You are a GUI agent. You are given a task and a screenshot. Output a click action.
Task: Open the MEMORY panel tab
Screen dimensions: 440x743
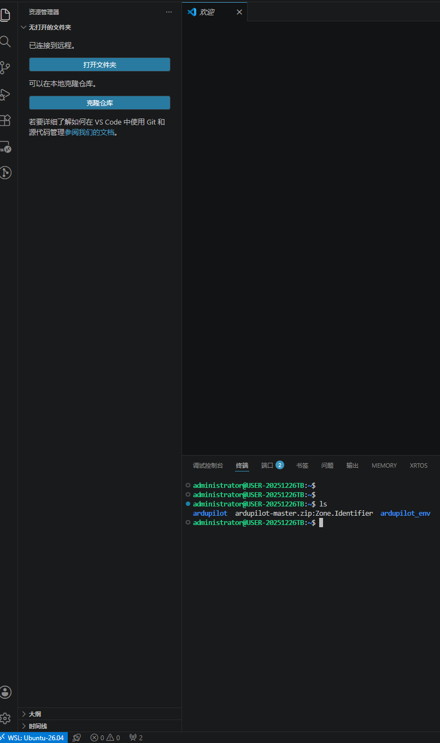(x=384, y=465)
